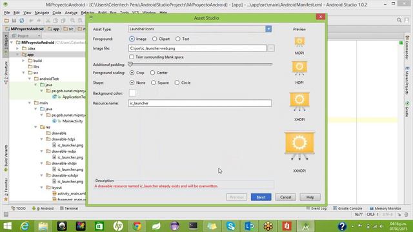This screenshot has height=232, width=413.
Task: Click the search magnifier icon at toolbar right
Action: 399,20
